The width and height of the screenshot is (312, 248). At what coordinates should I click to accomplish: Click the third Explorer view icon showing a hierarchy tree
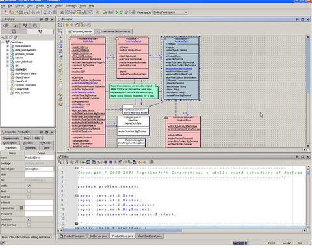pos(25,25)
